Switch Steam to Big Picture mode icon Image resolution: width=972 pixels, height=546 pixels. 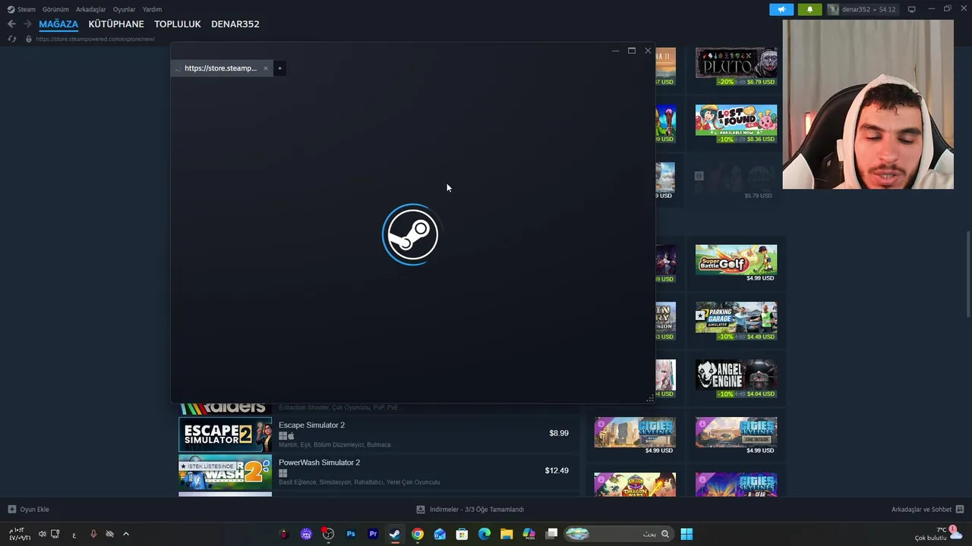tap(912, 9)
